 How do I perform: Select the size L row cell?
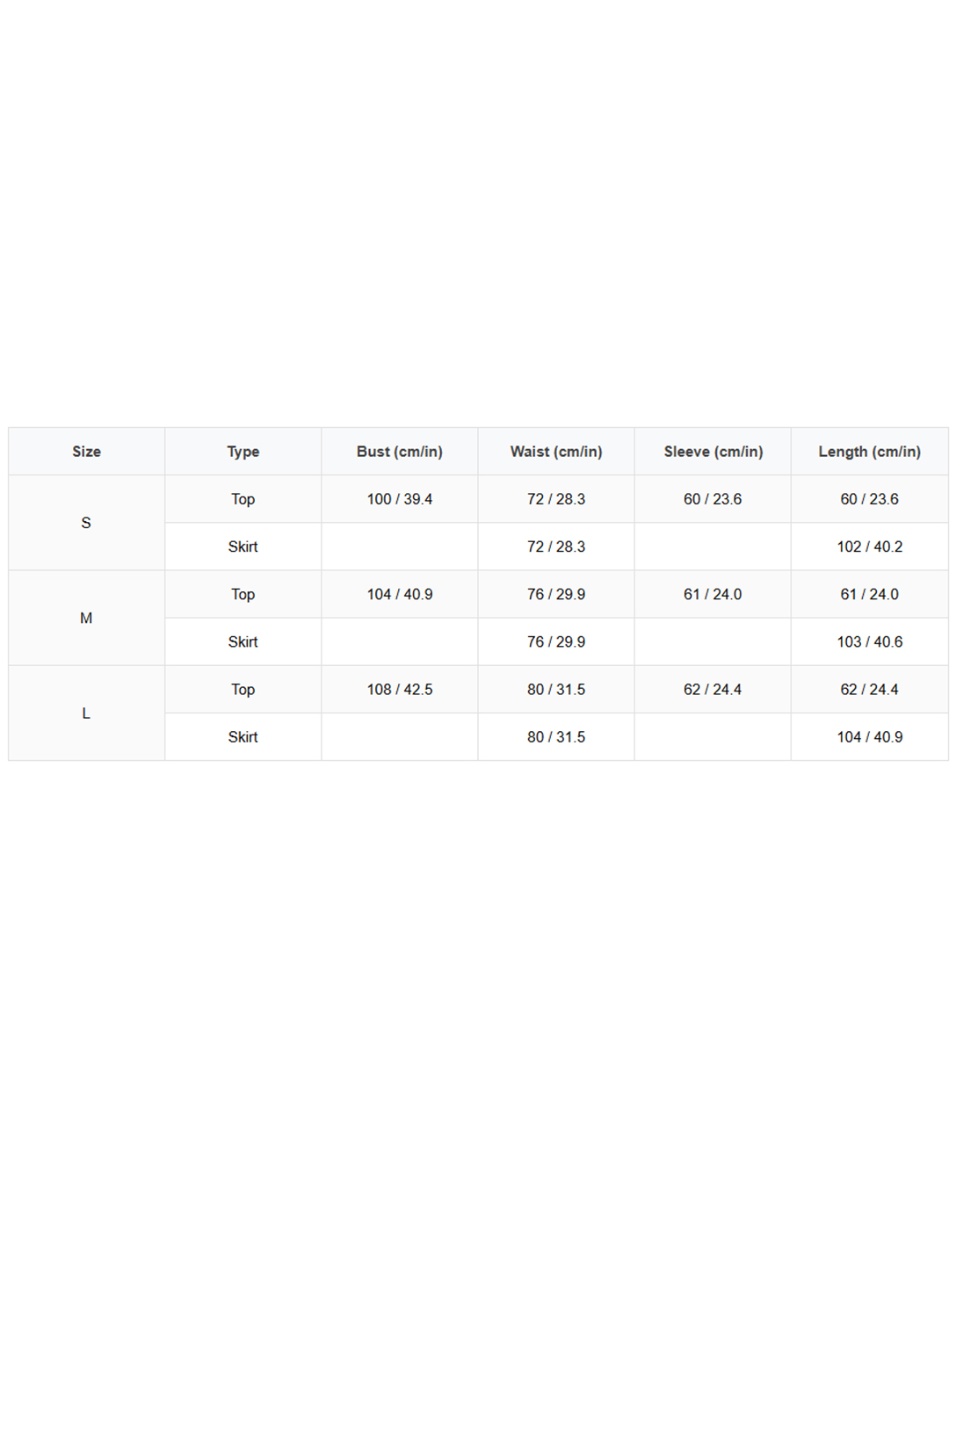click(x=86, y=713)
